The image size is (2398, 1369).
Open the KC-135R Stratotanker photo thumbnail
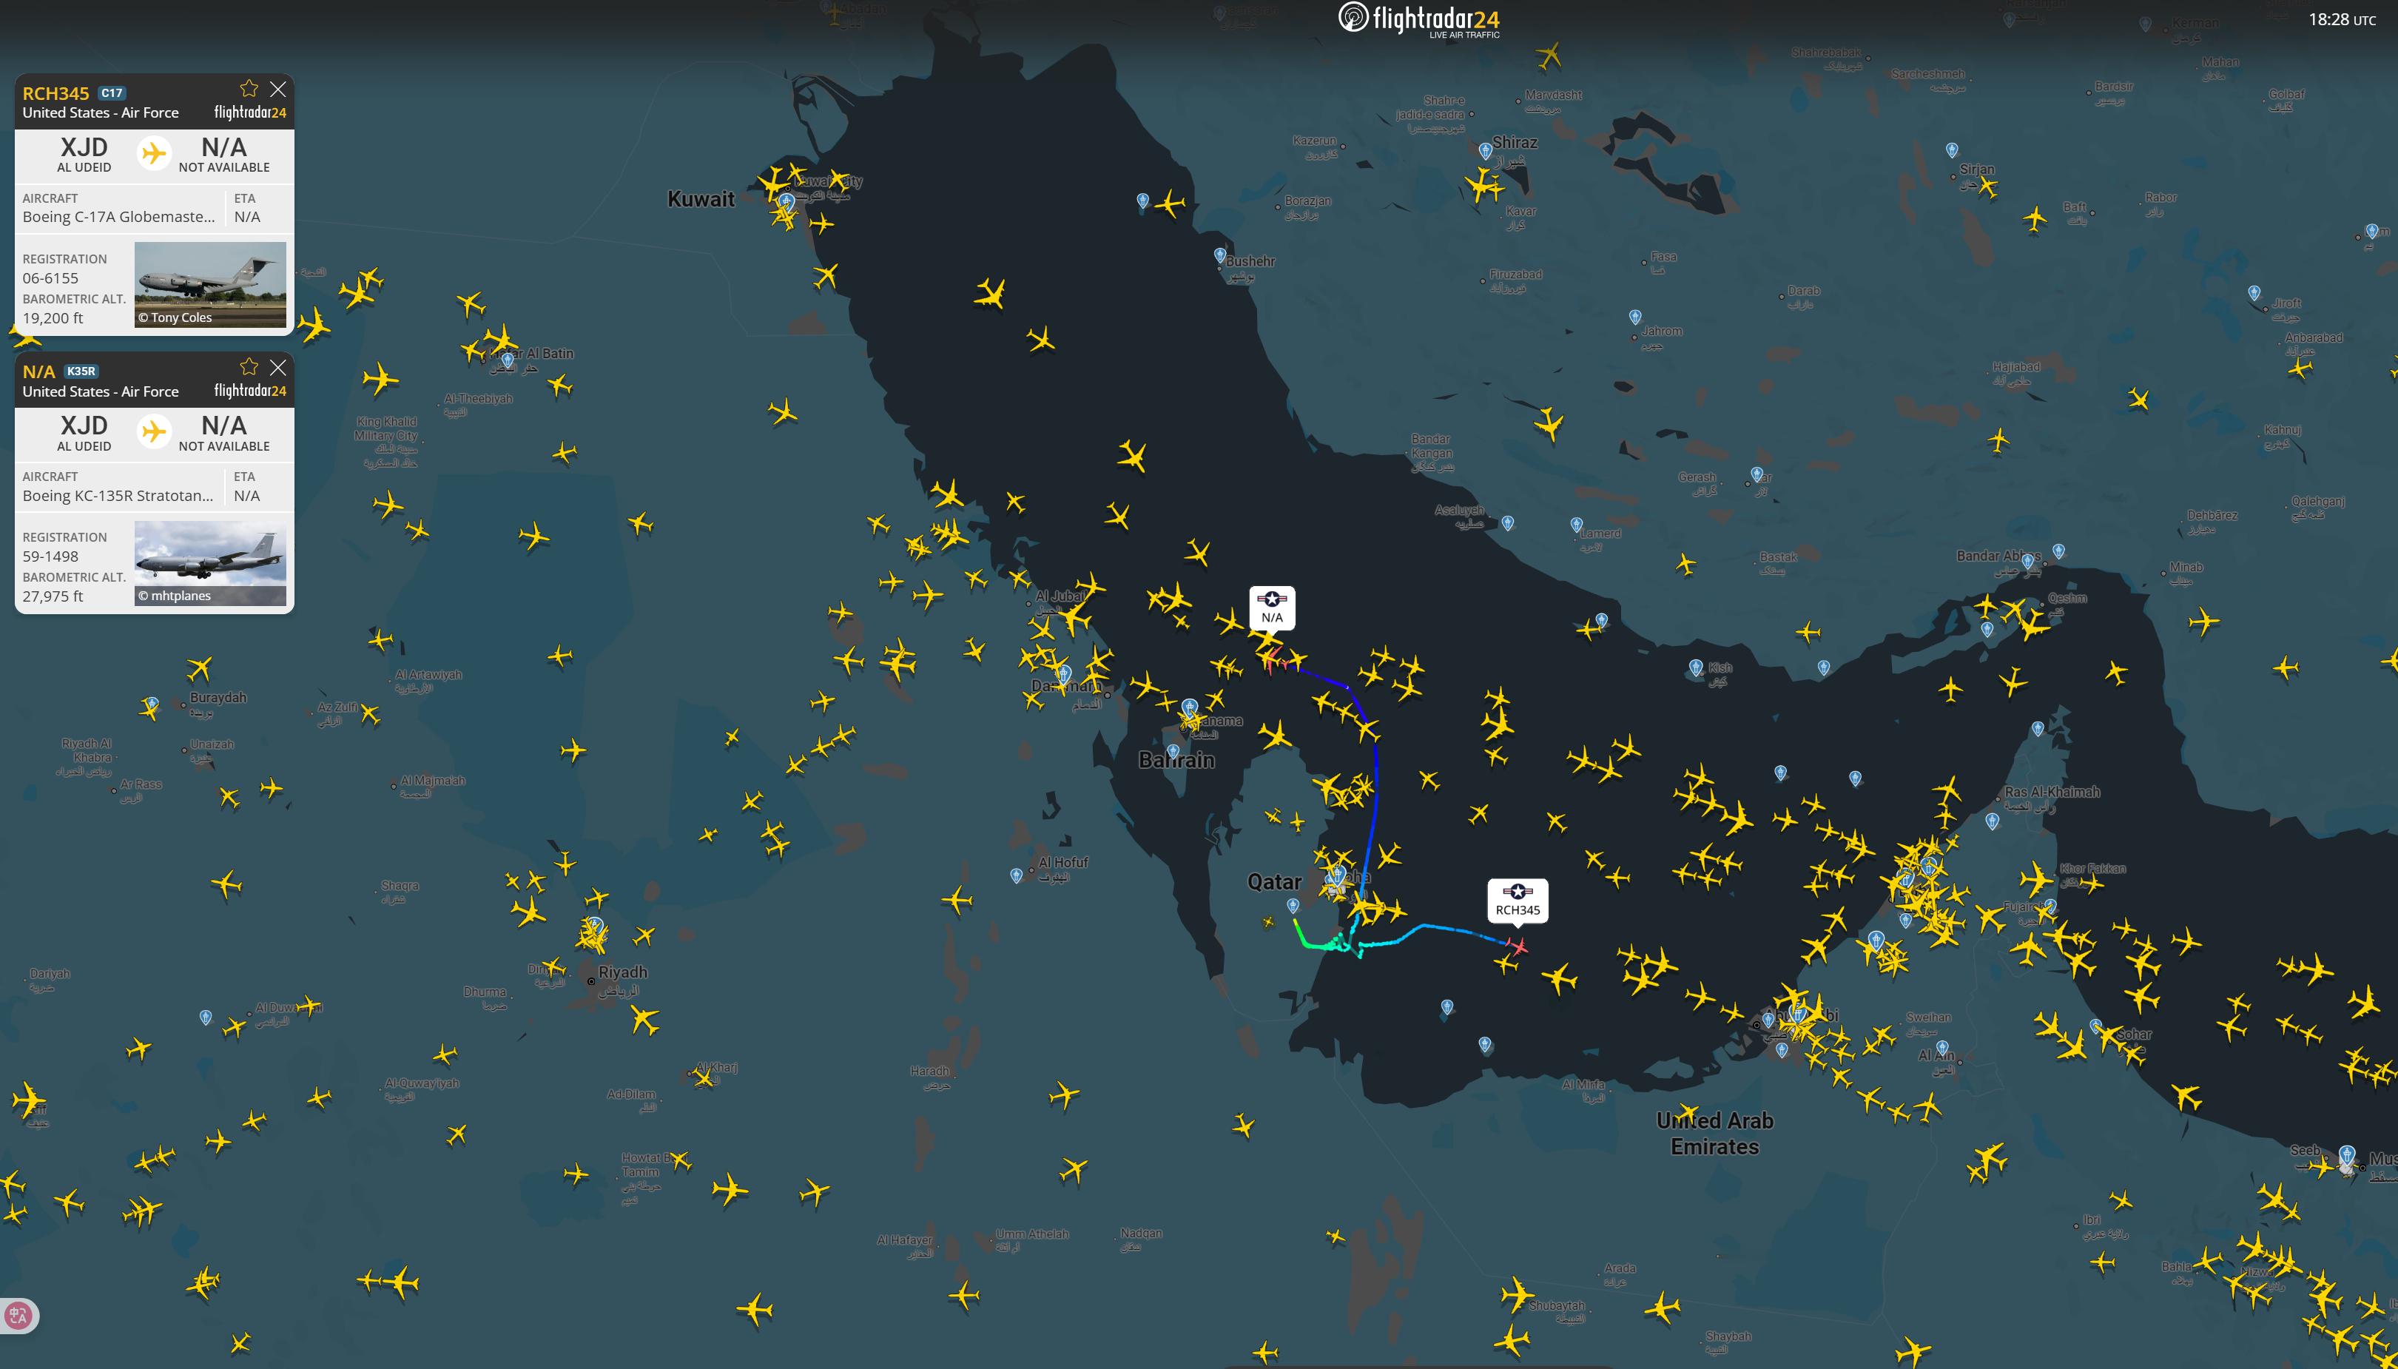point(209,562)
